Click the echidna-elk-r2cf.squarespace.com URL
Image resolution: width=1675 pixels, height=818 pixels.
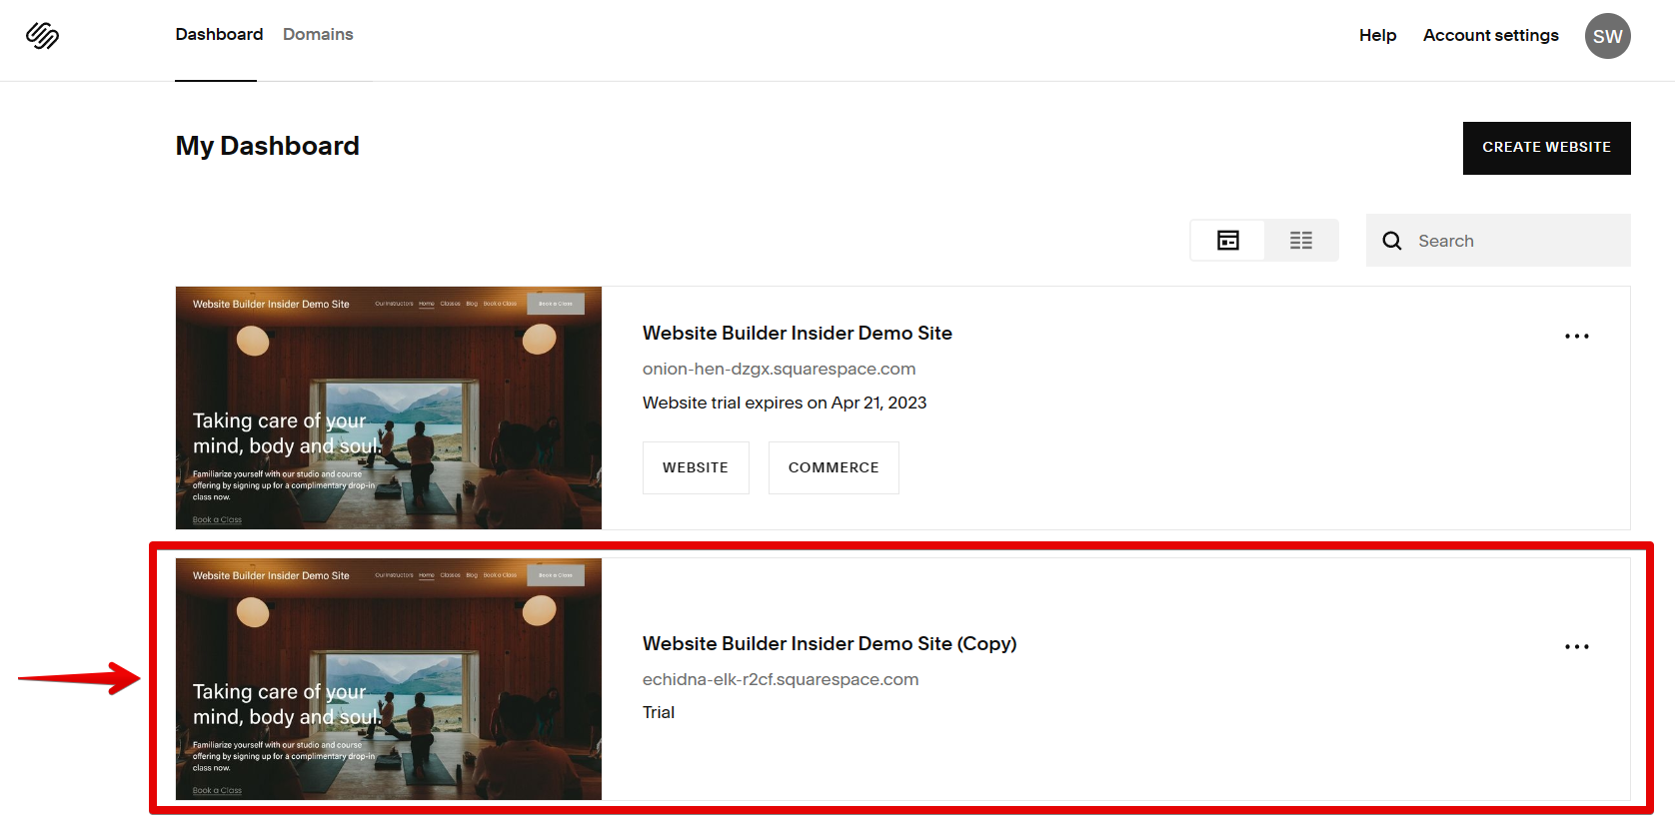781,679
